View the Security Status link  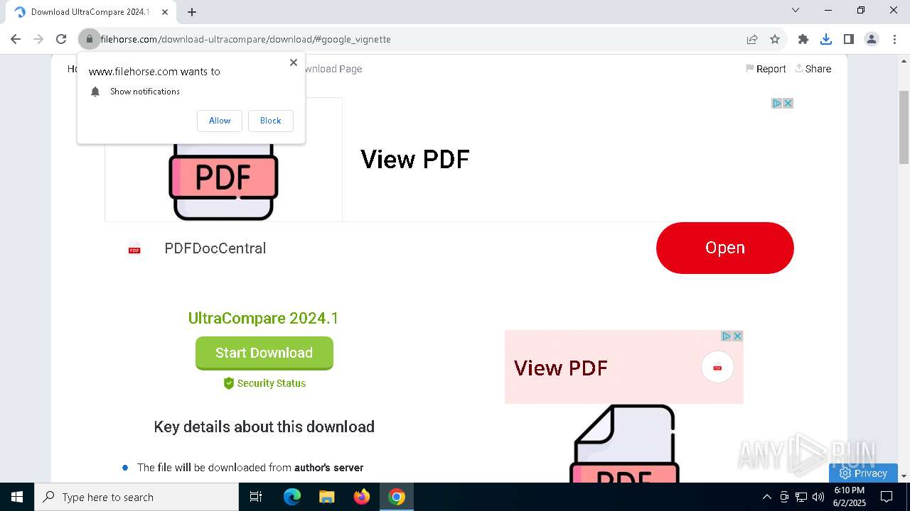click(264, 383)
